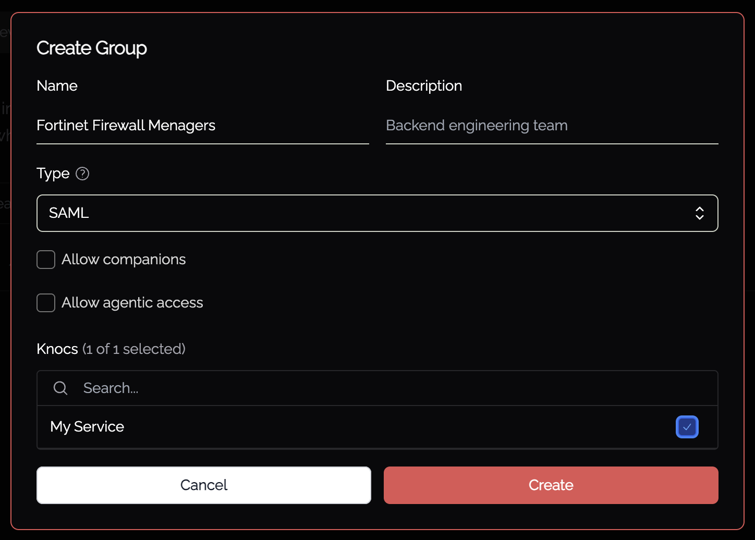Click the Allow companions label text
Image resolution: width=755 pixels, height=540 pixels.
coord(124,260)
